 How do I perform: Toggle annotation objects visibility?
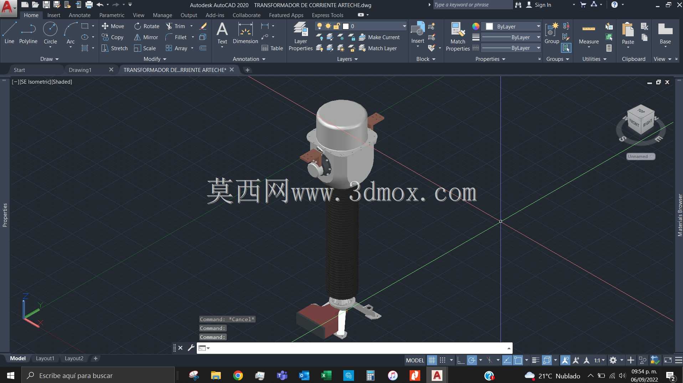[565, 360]
